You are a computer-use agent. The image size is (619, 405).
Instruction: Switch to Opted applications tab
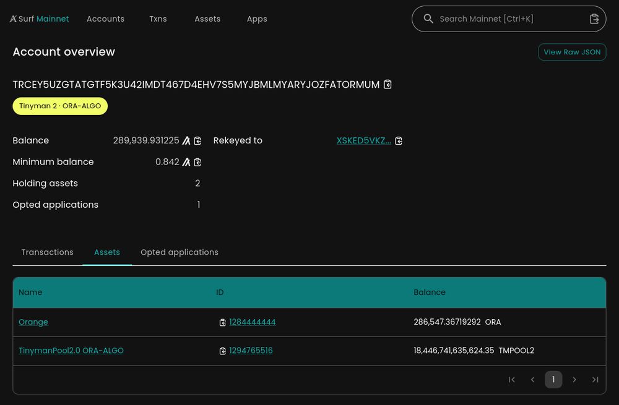point(180,252)
